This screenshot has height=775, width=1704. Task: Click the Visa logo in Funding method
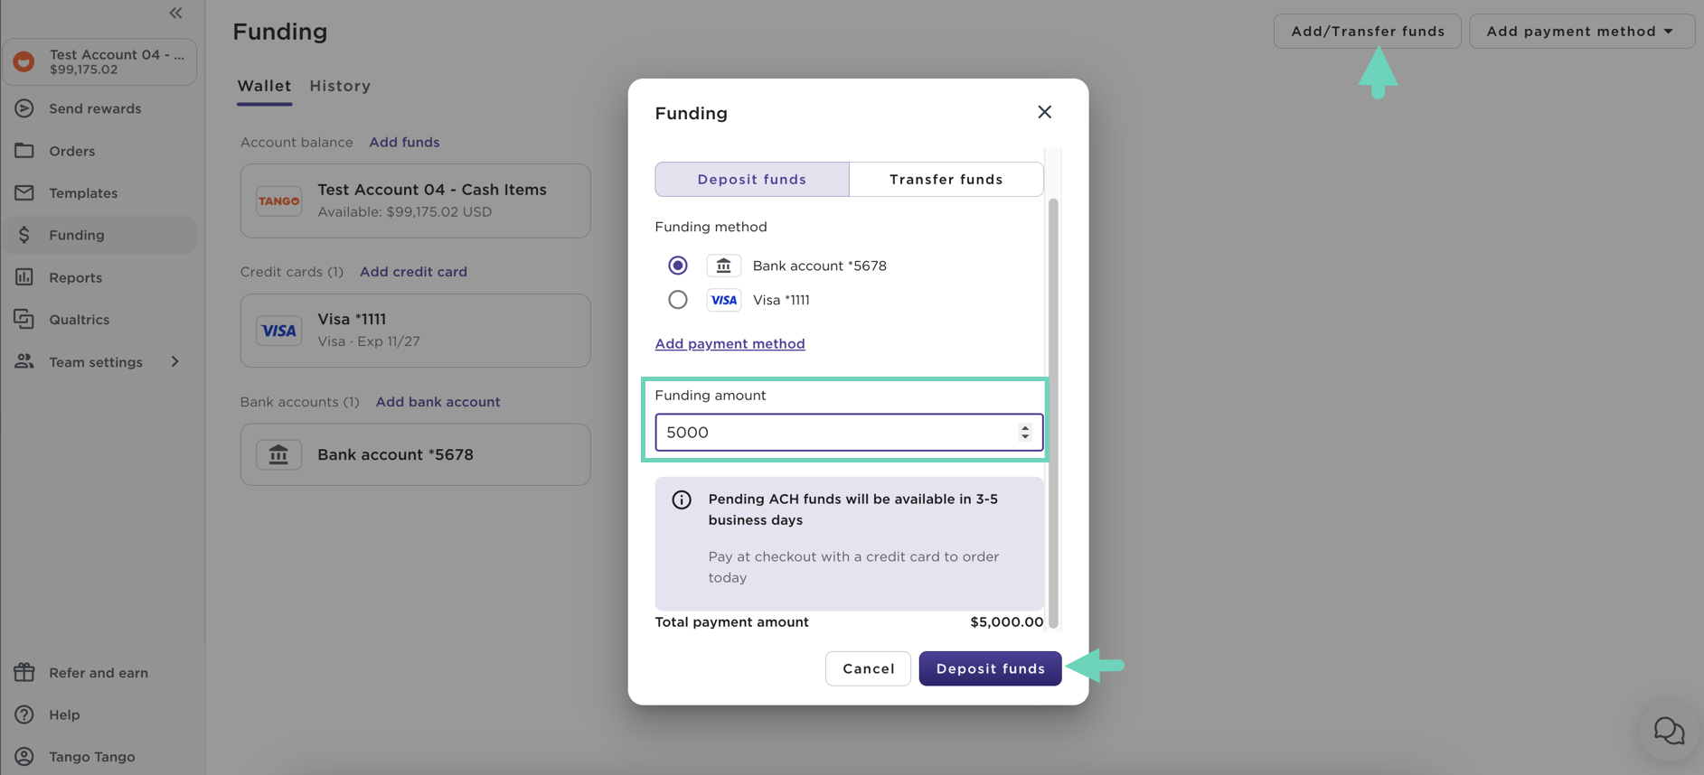click(x=723, y=300)
